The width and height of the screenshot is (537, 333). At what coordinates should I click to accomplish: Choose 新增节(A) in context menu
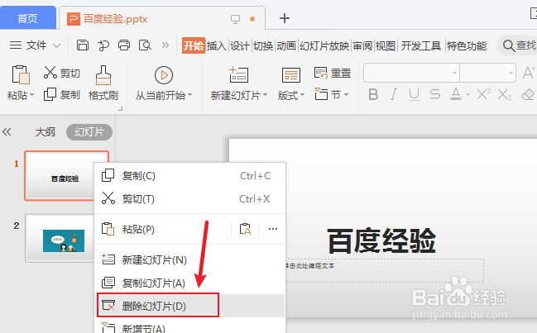(x=189, y=327)
